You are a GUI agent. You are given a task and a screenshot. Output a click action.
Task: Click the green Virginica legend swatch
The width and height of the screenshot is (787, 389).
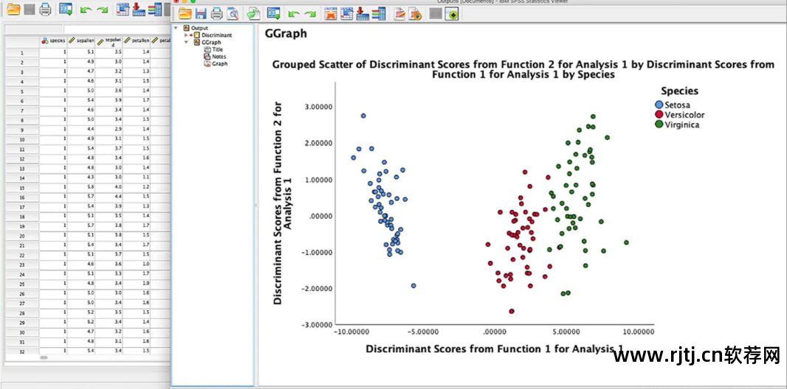coord(659,125)
